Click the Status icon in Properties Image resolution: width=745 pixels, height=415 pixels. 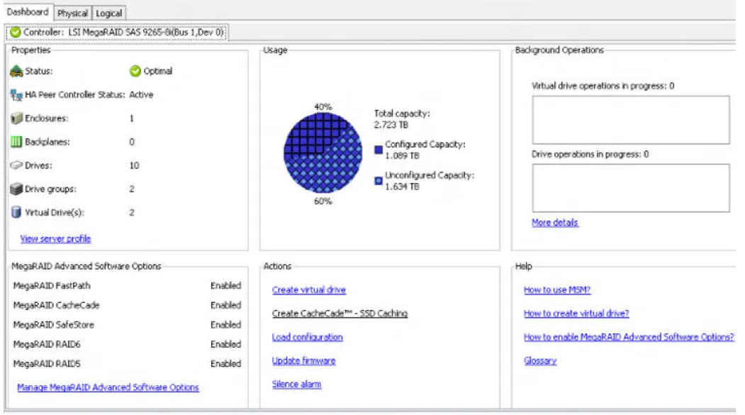(17, 71)
